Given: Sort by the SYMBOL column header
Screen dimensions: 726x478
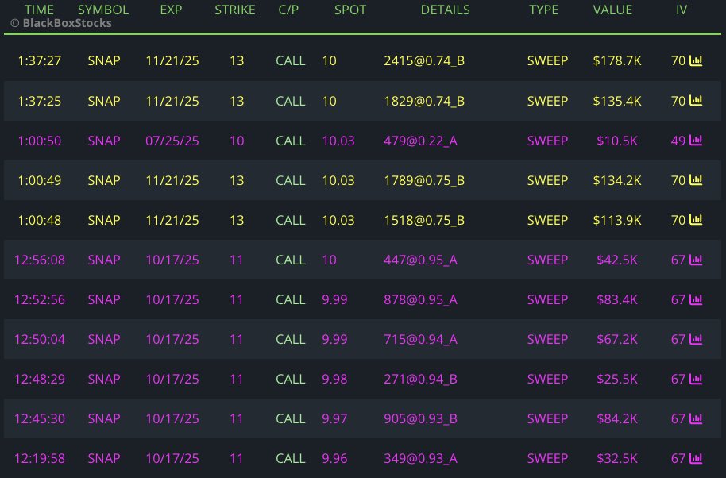Looking at the screenshot, I should [x=103, y=10].
